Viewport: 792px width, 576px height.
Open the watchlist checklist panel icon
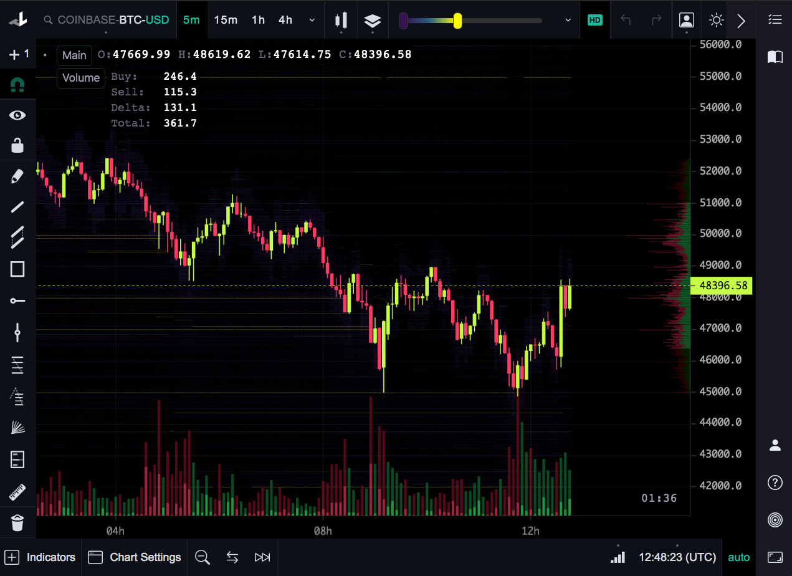775,20
